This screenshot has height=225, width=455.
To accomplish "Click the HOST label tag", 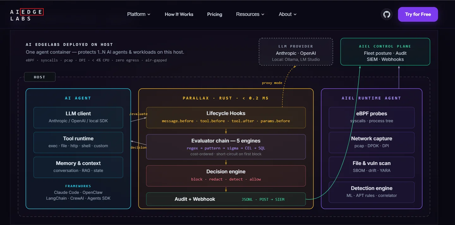I will 39,77.
